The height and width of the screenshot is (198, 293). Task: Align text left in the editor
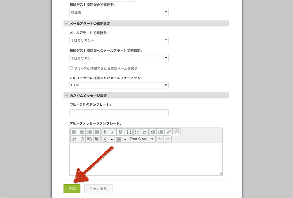pos(74,132)
